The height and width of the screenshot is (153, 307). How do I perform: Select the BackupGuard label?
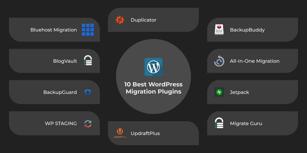[60, 92]
